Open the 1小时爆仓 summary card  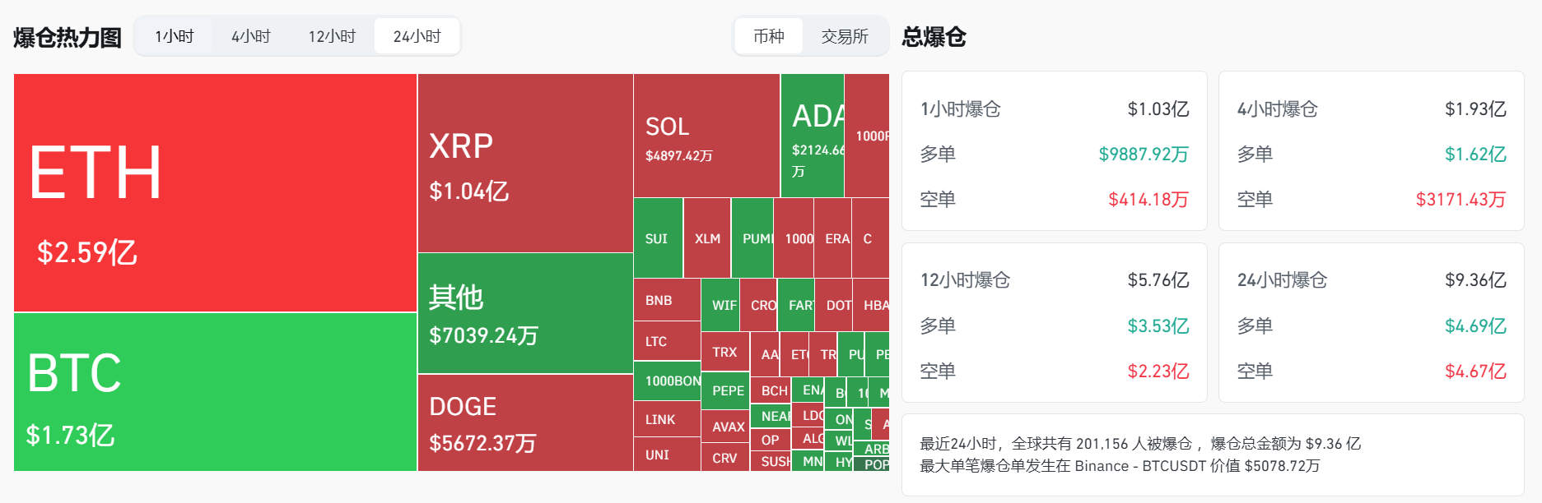coord(1054,151)
